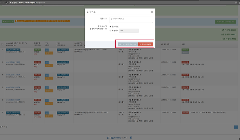The width and height of the screenshot is (240, 140).
Task: Open receipt link imp_033208598367
Action: pyautogui.click(x=13, y=100)
